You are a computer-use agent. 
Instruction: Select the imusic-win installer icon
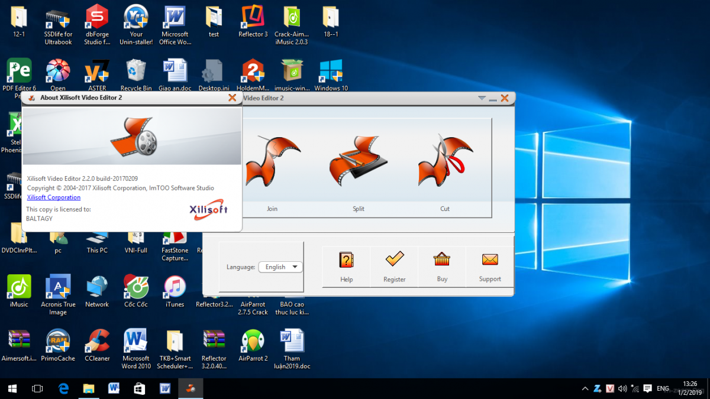point(292,74)
